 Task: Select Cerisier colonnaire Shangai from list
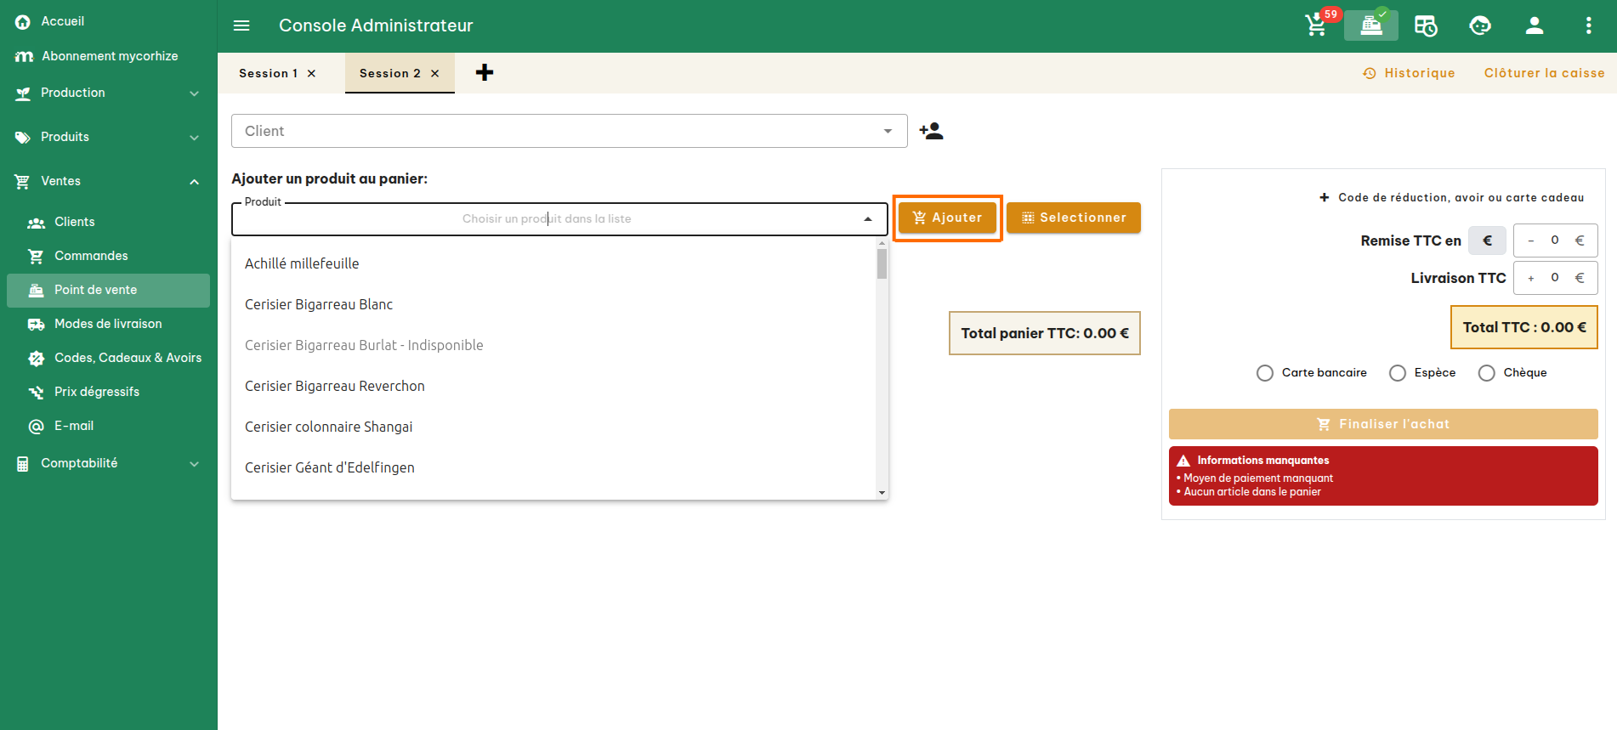553,427
